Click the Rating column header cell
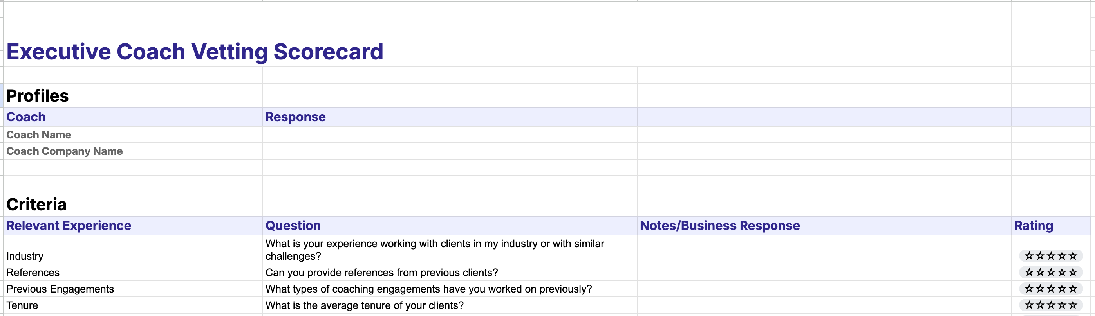The width and height of the screenshot is (1095, 316). (1034, 226)
